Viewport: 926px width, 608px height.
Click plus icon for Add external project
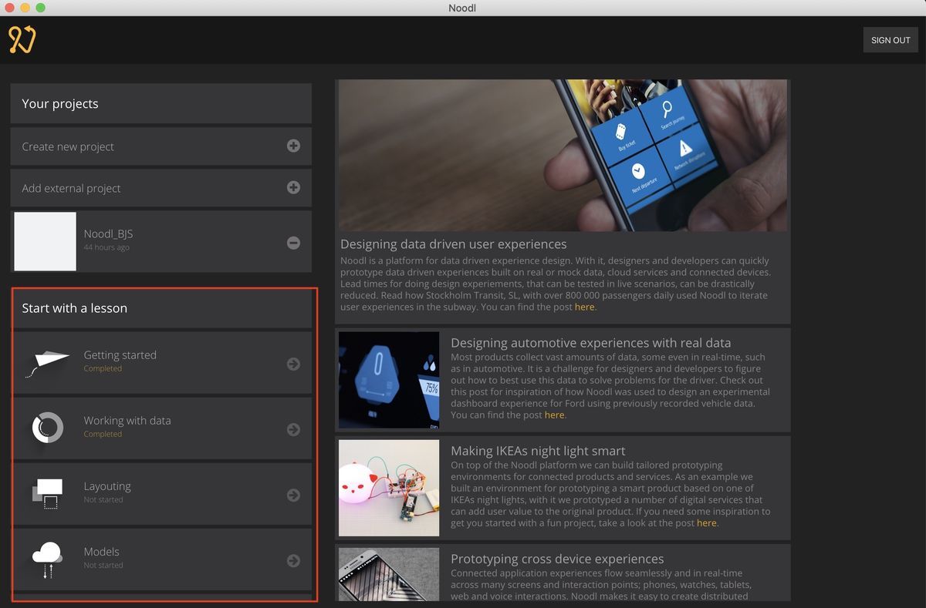[293, 187]
